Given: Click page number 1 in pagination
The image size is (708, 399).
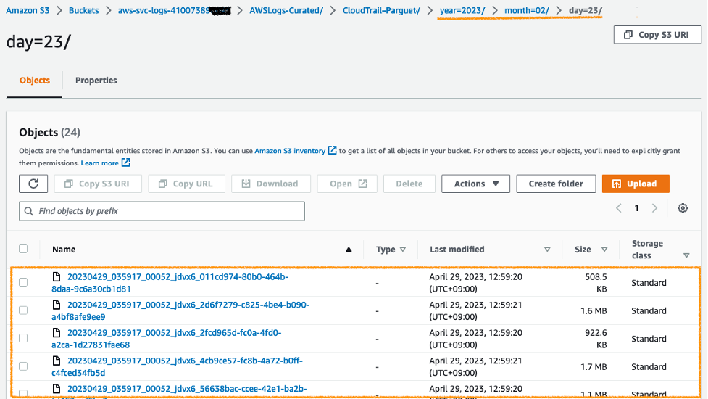Looking at the screenshot, I should [637, 208].
